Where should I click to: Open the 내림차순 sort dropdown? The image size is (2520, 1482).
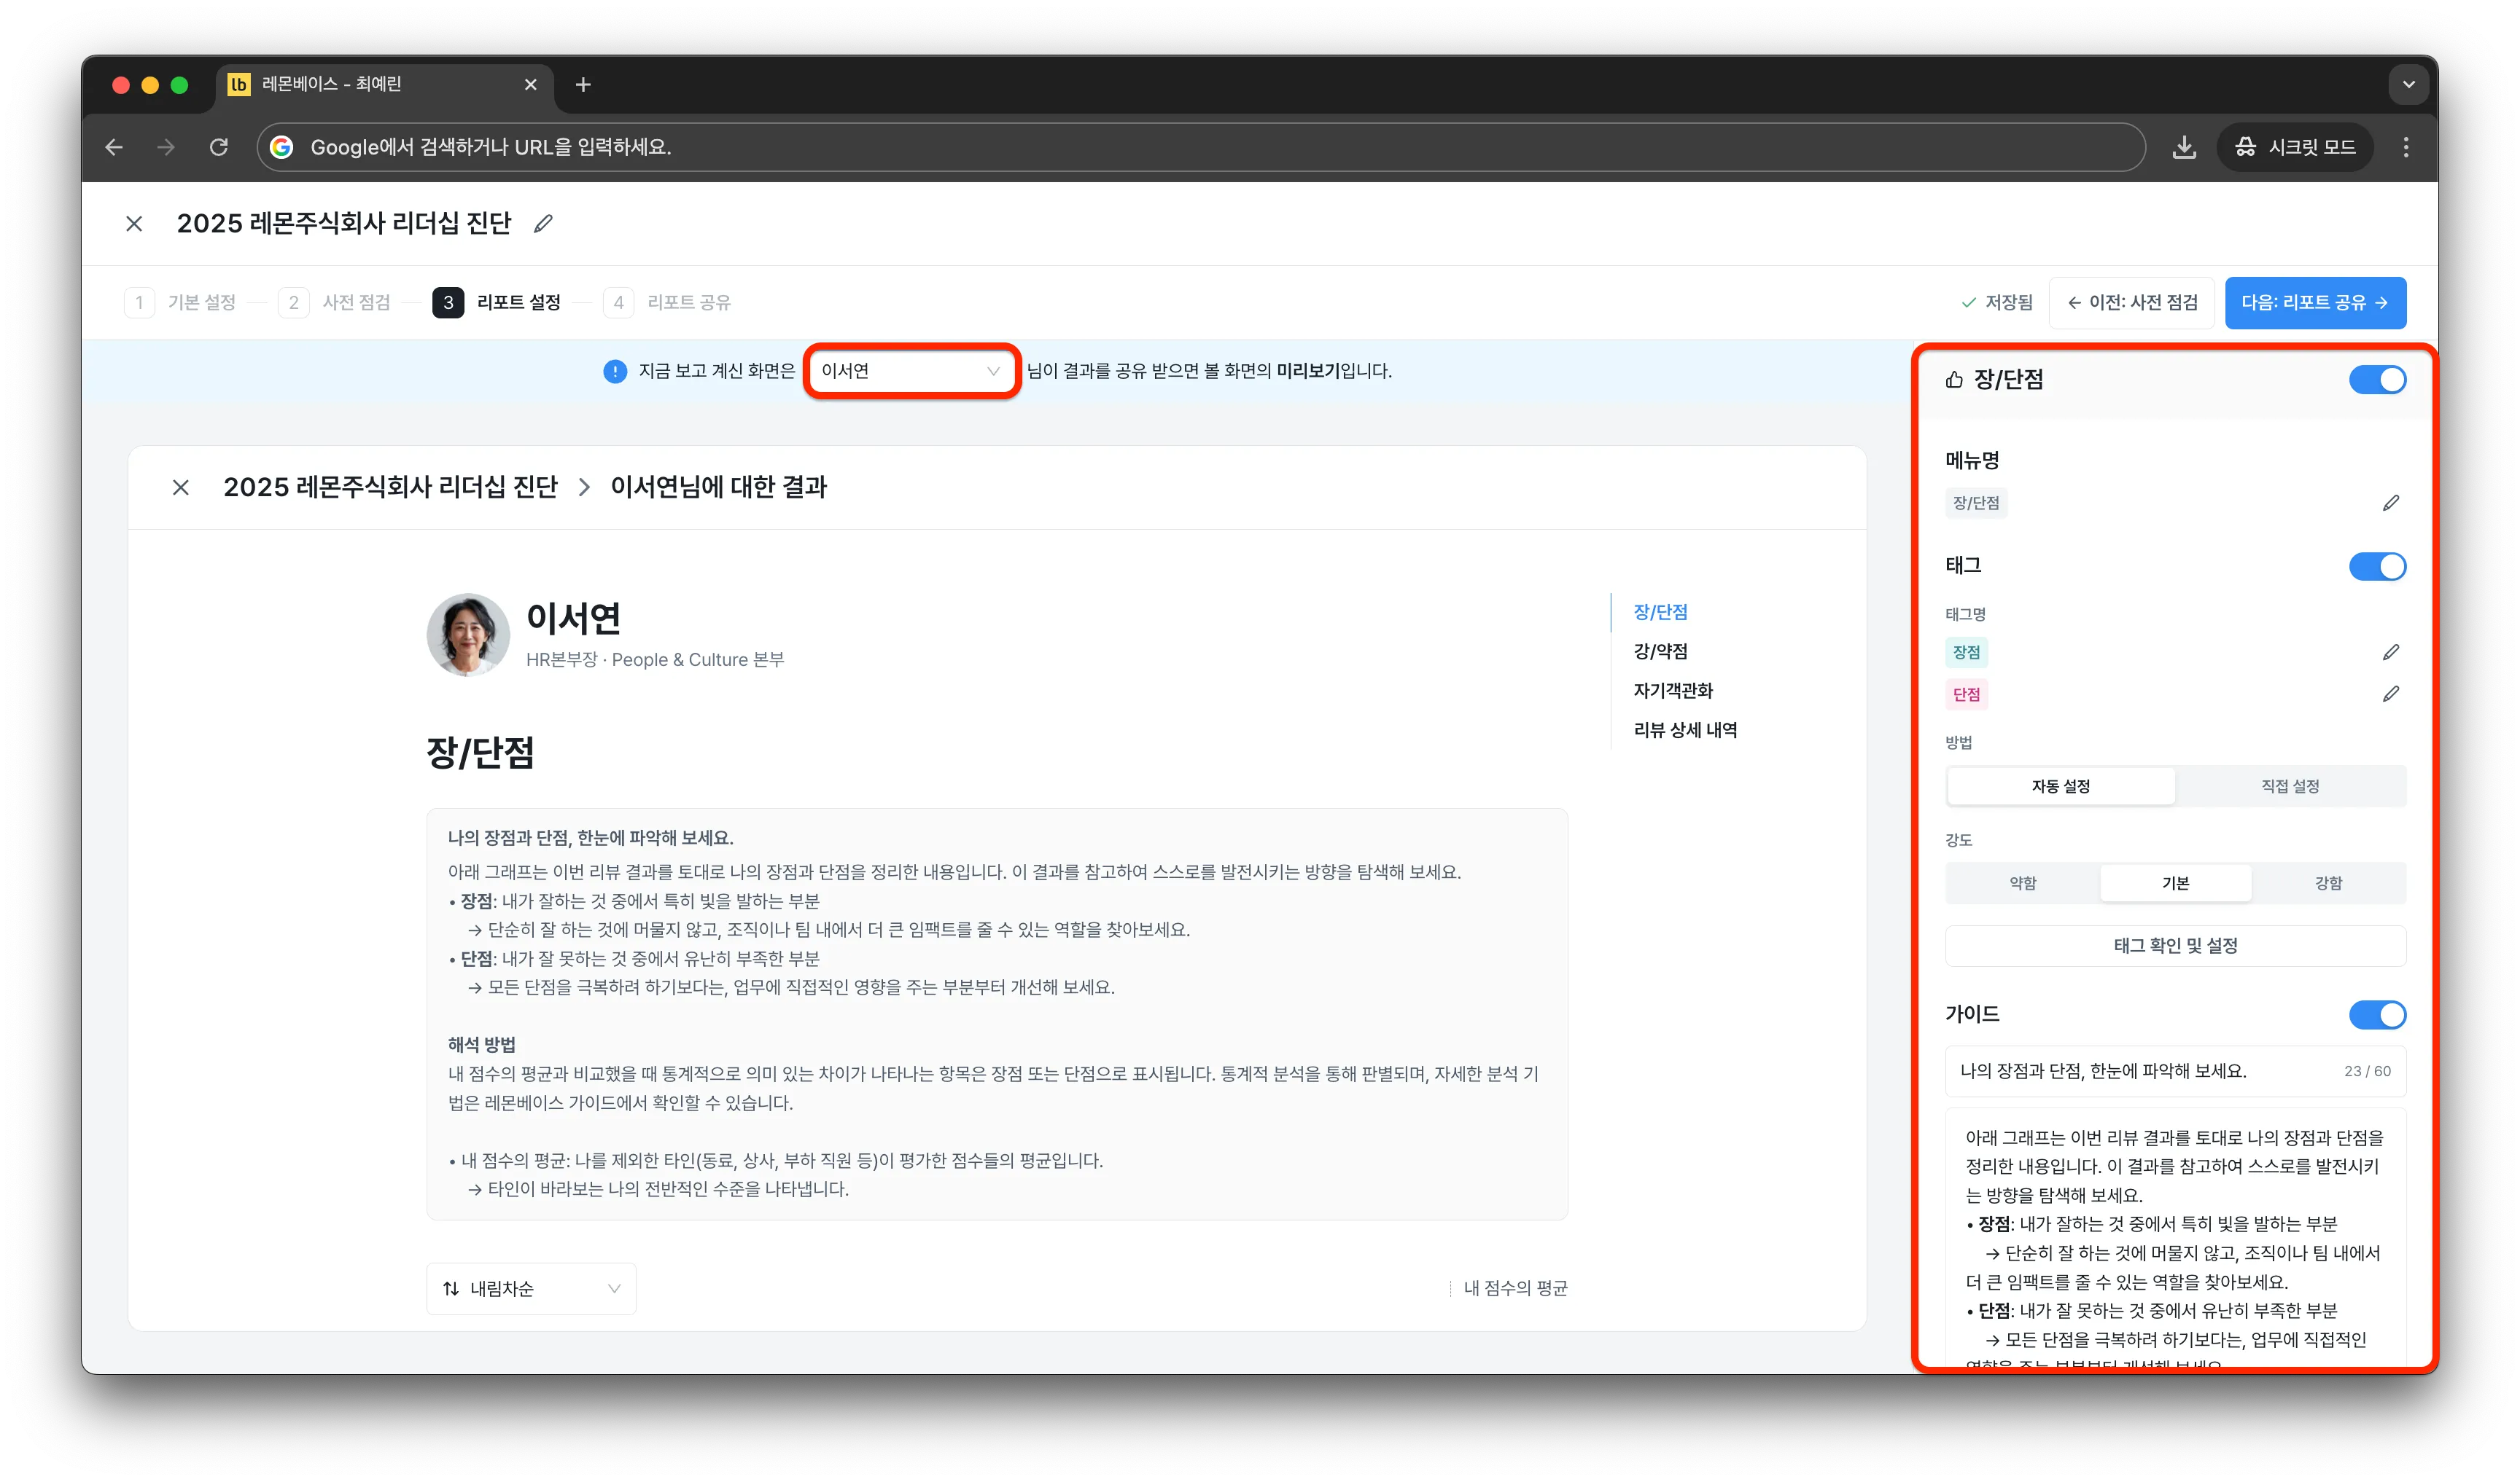[531, 1289]
